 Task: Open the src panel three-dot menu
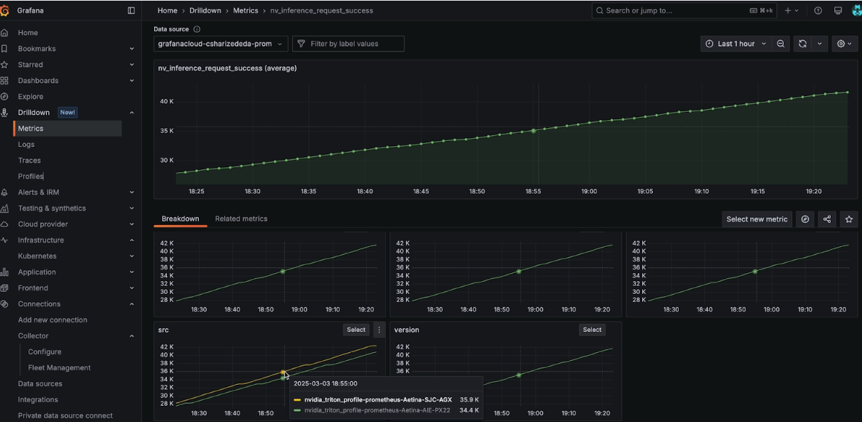[379, 330]
